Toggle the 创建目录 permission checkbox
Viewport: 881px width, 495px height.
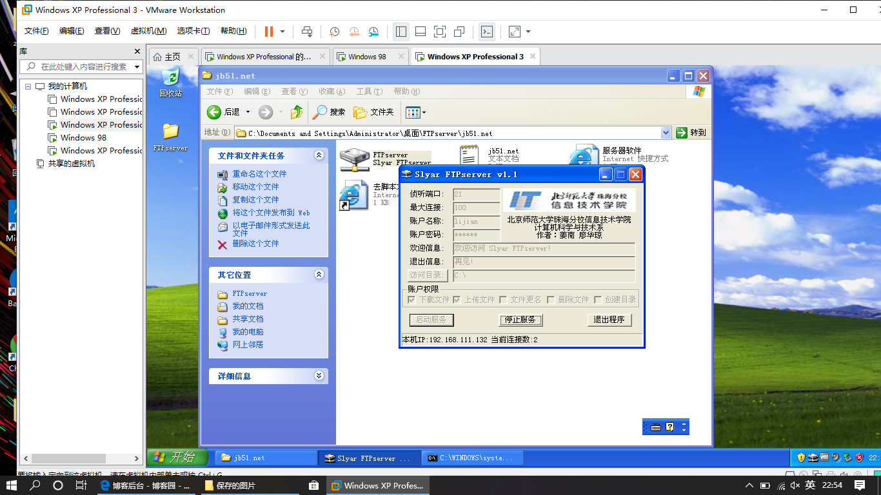click(x=598, y=300)
